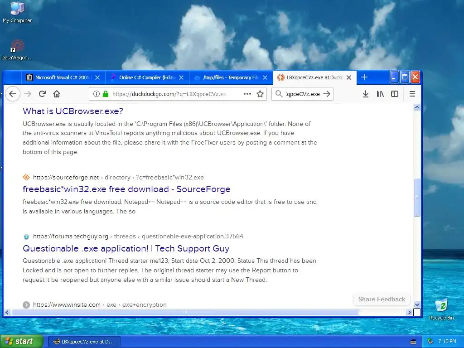Bookmark this page with the star

pos(260,94)
